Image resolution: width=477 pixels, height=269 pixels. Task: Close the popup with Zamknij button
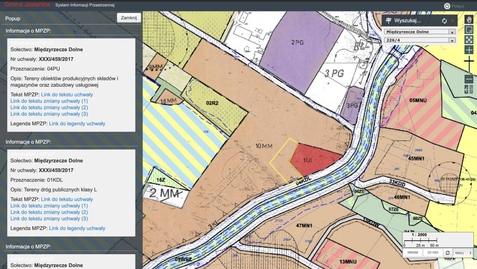129,18
